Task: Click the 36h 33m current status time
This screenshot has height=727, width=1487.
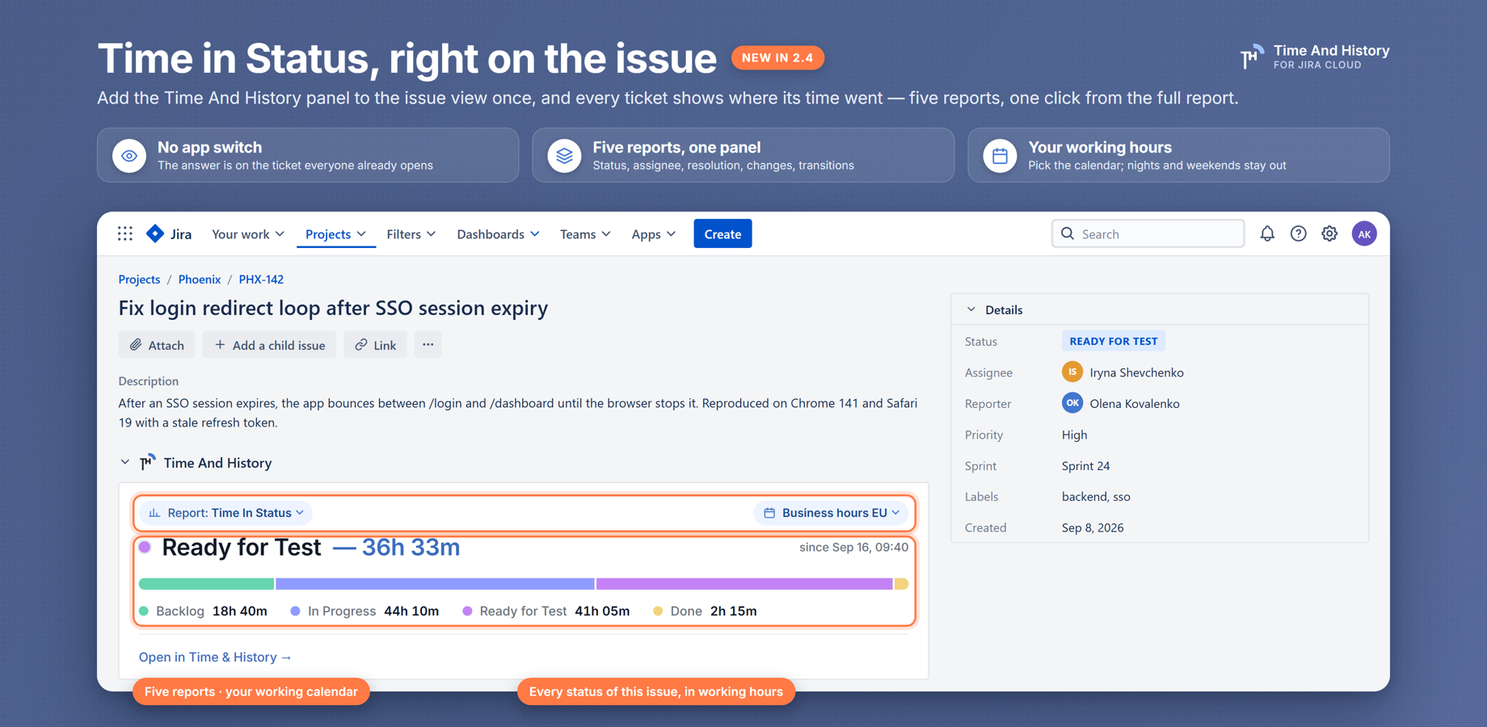Action: coord(411,547)
